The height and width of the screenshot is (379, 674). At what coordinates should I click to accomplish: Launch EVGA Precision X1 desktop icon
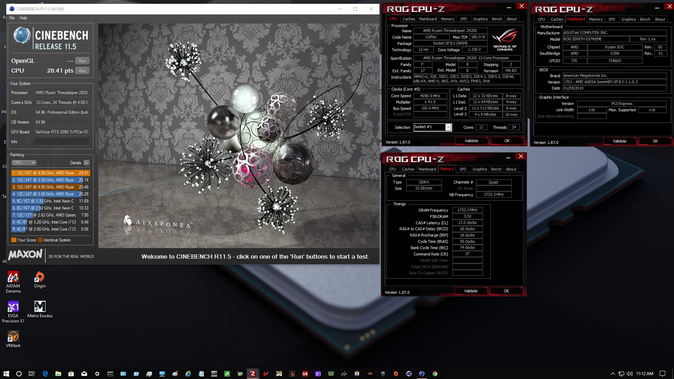coord(13,312)
